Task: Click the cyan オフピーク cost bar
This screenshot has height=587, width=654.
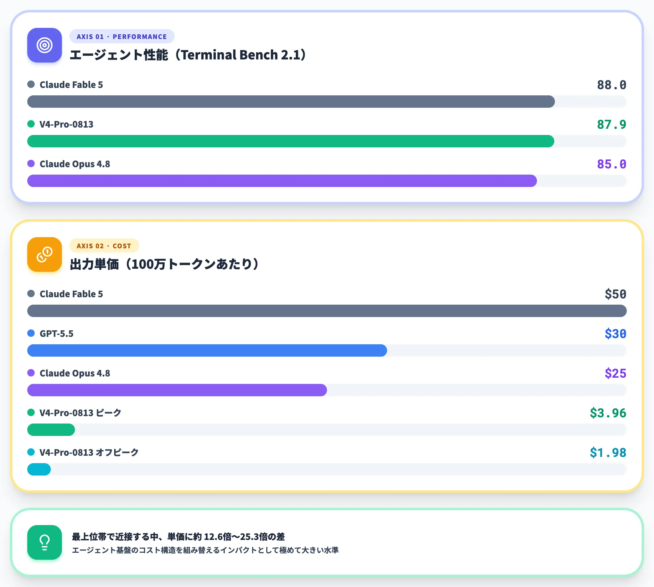Action: [x=39, y=470]
